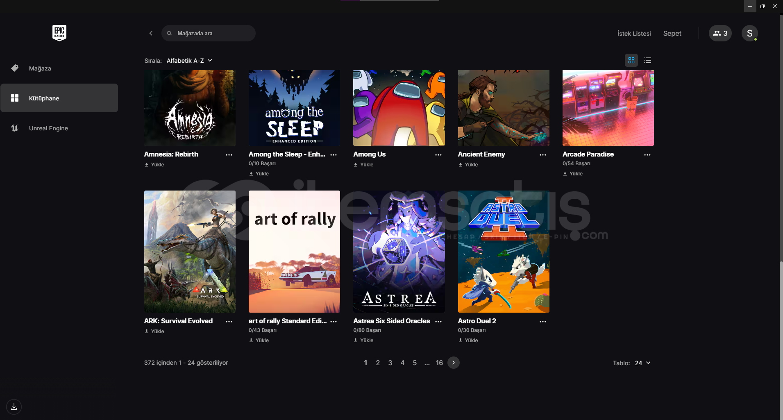783x420 pixels.
Task: Open more options for Among the Sleep
Action: 334,155
